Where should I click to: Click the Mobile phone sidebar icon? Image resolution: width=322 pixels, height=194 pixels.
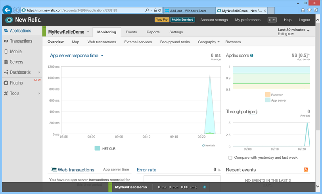6,52
